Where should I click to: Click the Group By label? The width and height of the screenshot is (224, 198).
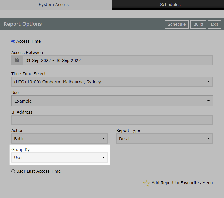(21, 149)
